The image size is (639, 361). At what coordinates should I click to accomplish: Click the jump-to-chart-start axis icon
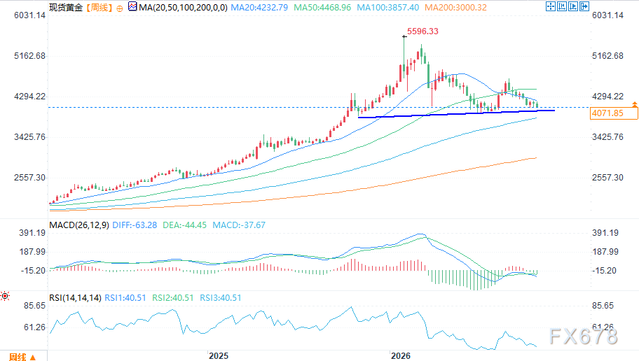561,6
